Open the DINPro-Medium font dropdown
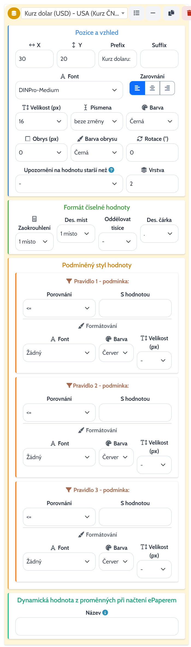The width and height of the screenshot is (191, 647). [69, 90]
